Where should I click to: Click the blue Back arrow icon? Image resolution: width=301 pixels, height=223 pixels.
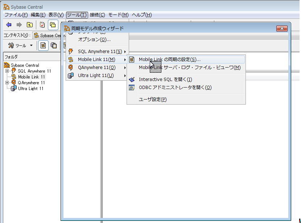tap(9, 25)
